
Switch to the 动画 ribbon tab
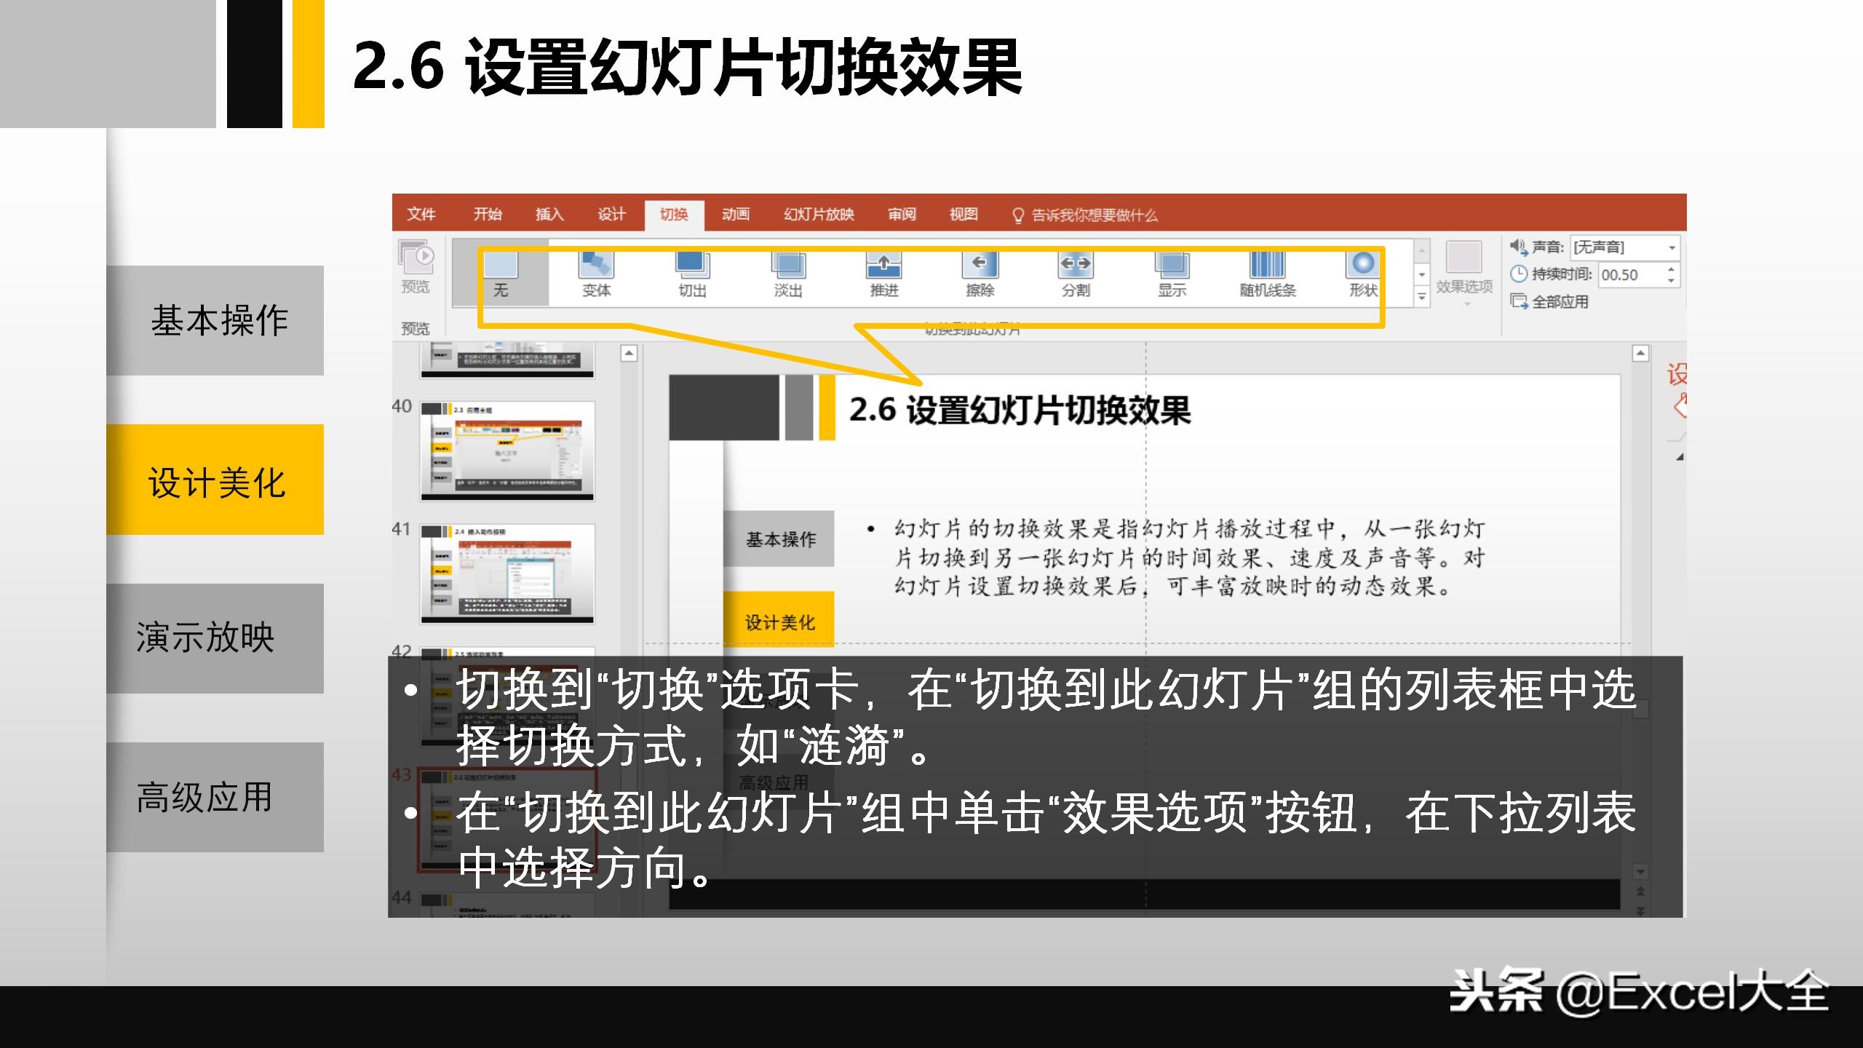coord(736,215)
